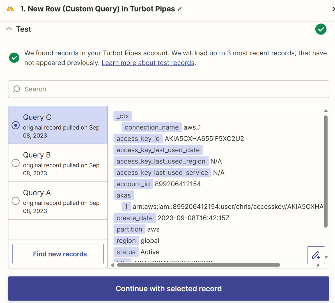
Task: Click the green Test success checkmark icon
Action: (321, 29)
